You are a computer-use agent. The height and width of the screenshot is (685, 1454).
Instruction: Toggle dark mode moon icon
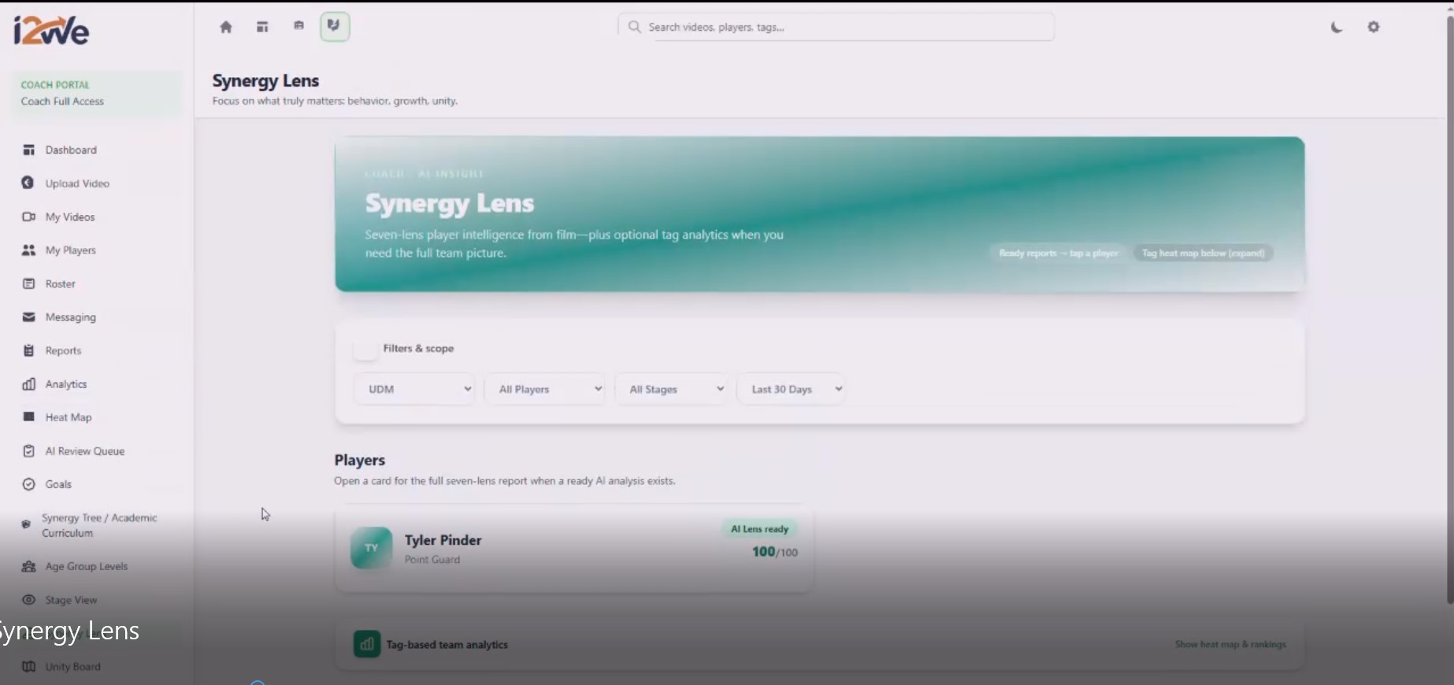(x=1337, y=28)
